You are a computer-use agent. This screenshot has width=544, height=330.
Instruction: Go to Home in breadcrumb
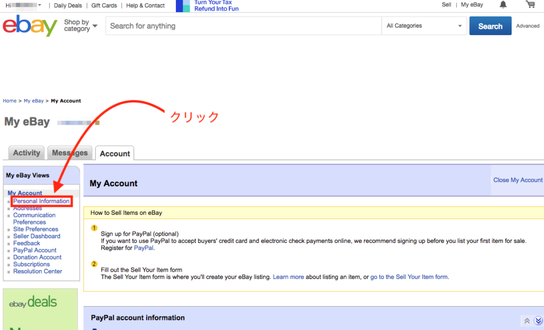(10, 101)
